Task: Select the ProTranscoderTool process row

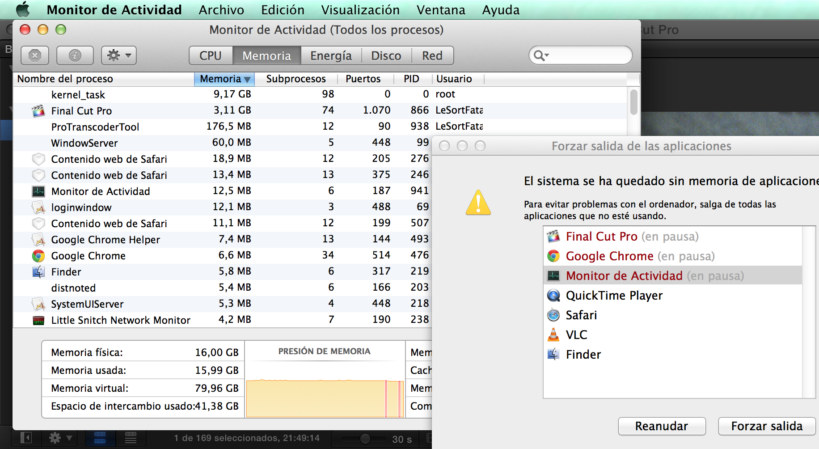Action: point(320,127)
